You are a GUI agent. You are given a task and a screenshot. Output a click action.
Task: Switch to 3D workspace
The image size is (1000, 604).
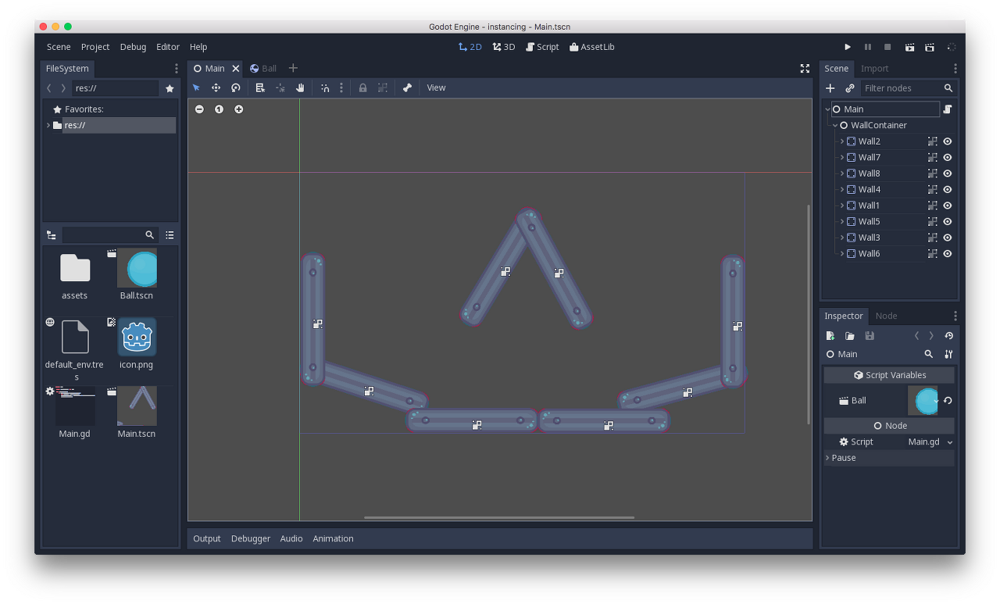point(504,47)
